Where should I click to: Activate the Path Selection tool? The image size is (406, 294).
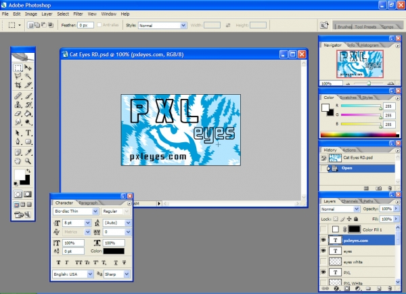[18, 133]
